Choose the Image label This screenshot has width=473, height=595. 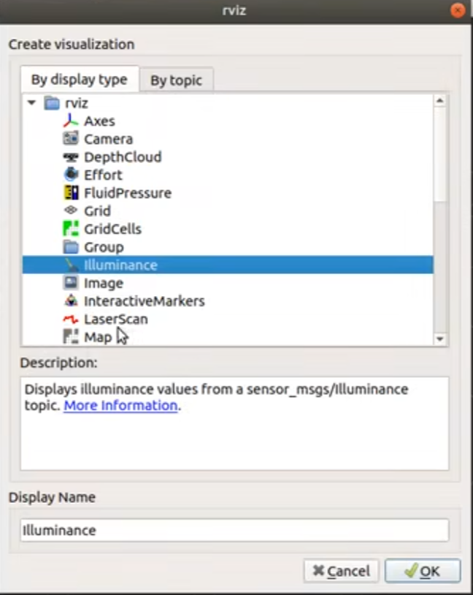pos(104,283)
